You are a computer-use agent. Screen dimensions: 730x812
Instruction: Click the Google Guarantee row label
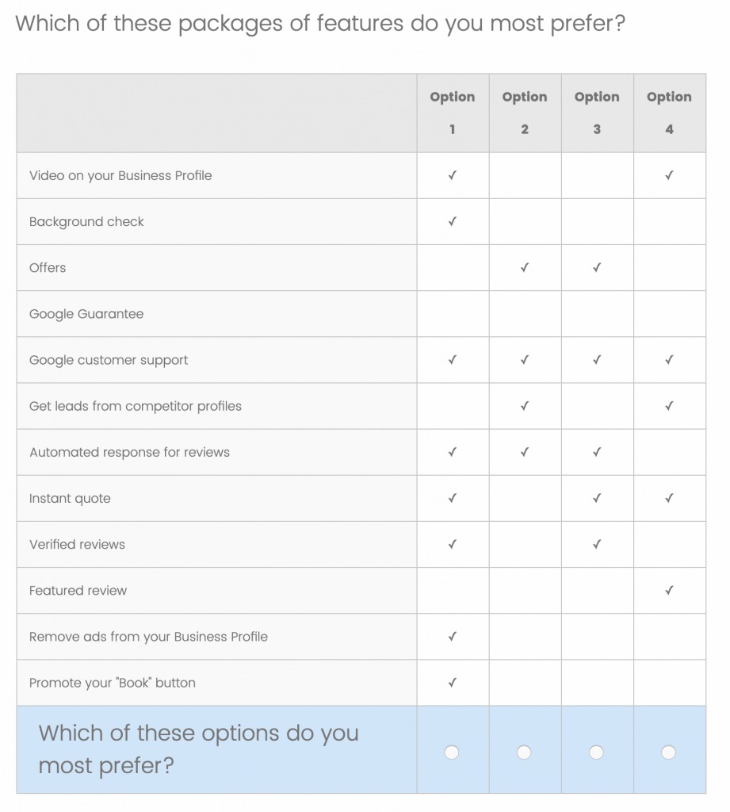click(x=86, y=314)
